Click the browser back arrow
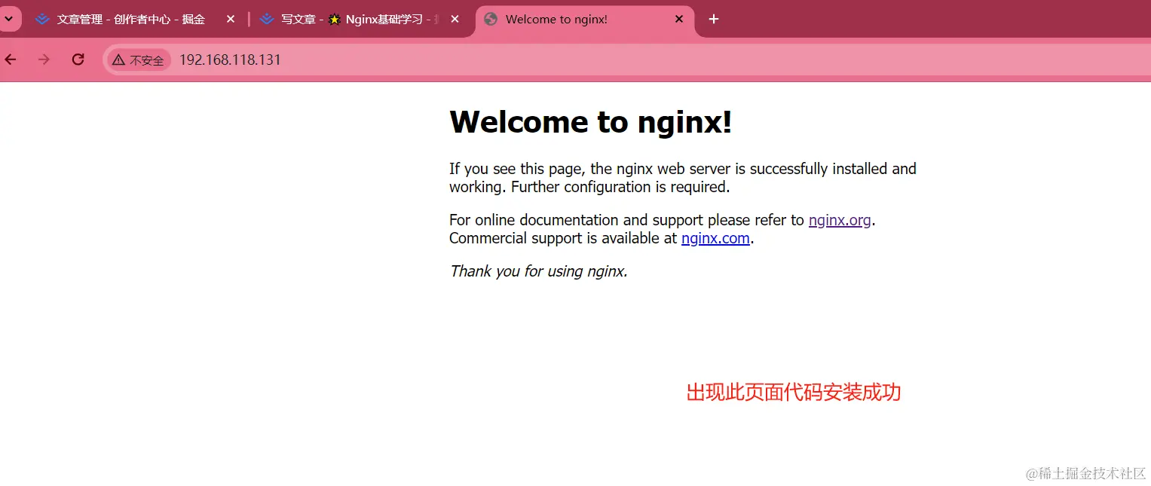The image size is (1151, 486). 11,60
